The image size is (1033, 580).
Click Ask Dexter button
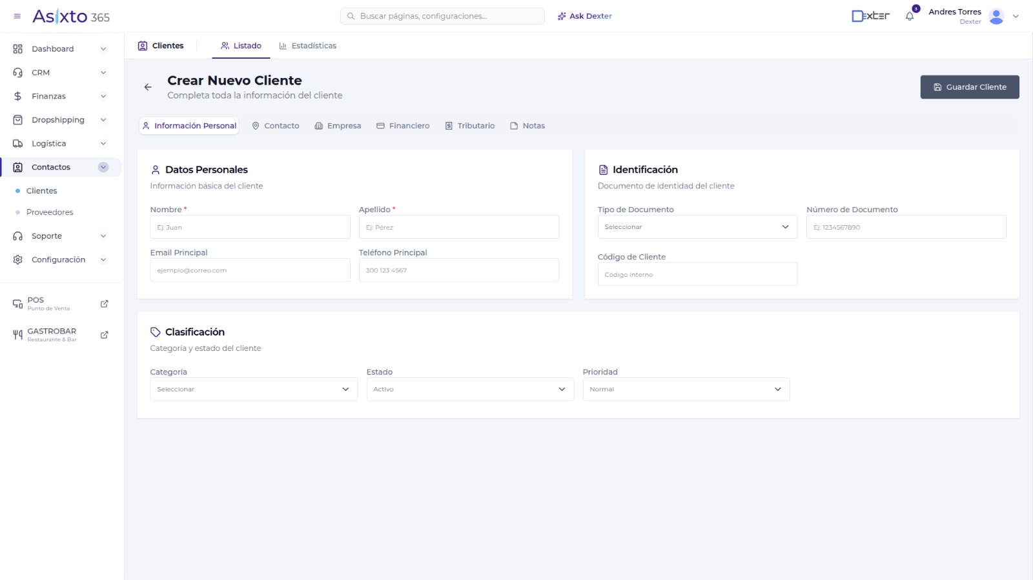point(585,16)
